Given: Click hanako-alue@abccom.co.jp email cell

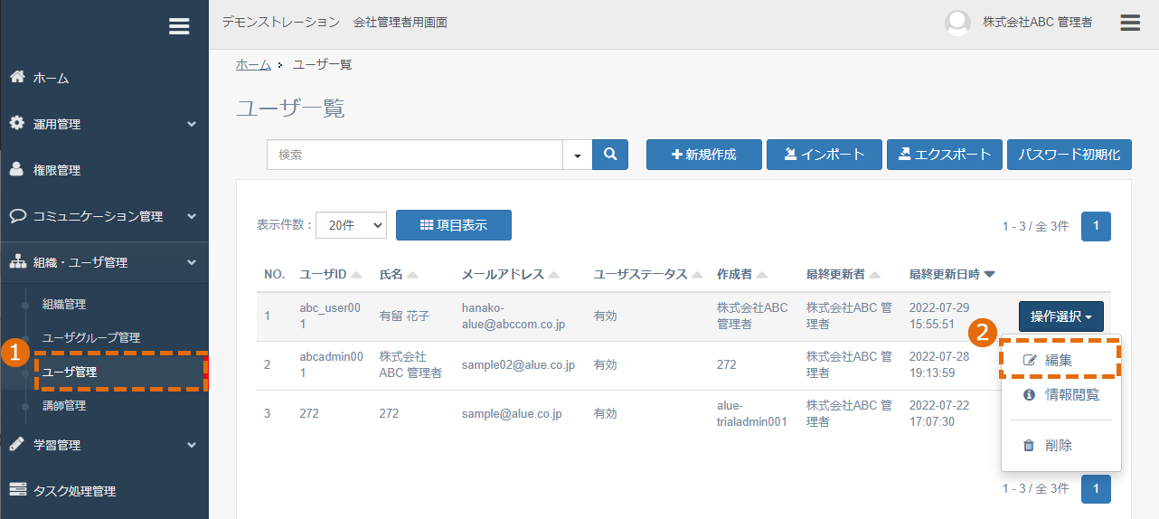Looking at the screenshot, I should [514, 316].
